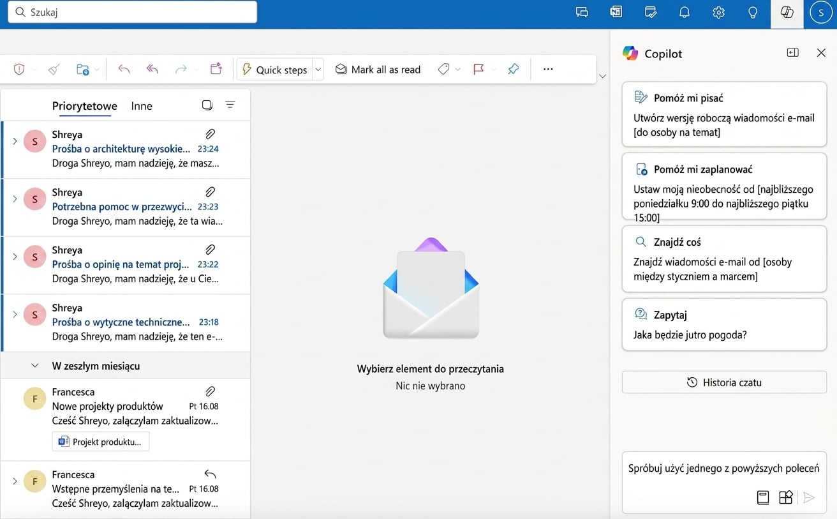Open My Day to-do icon in top bar
This screenshot has width=837, height=519.
click(x=651, y=12)
